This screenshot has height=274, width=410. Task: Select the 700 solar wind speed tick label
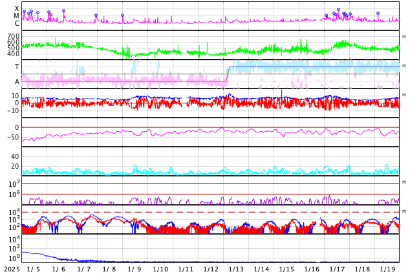pyautogui.click(x=14, y=36)
